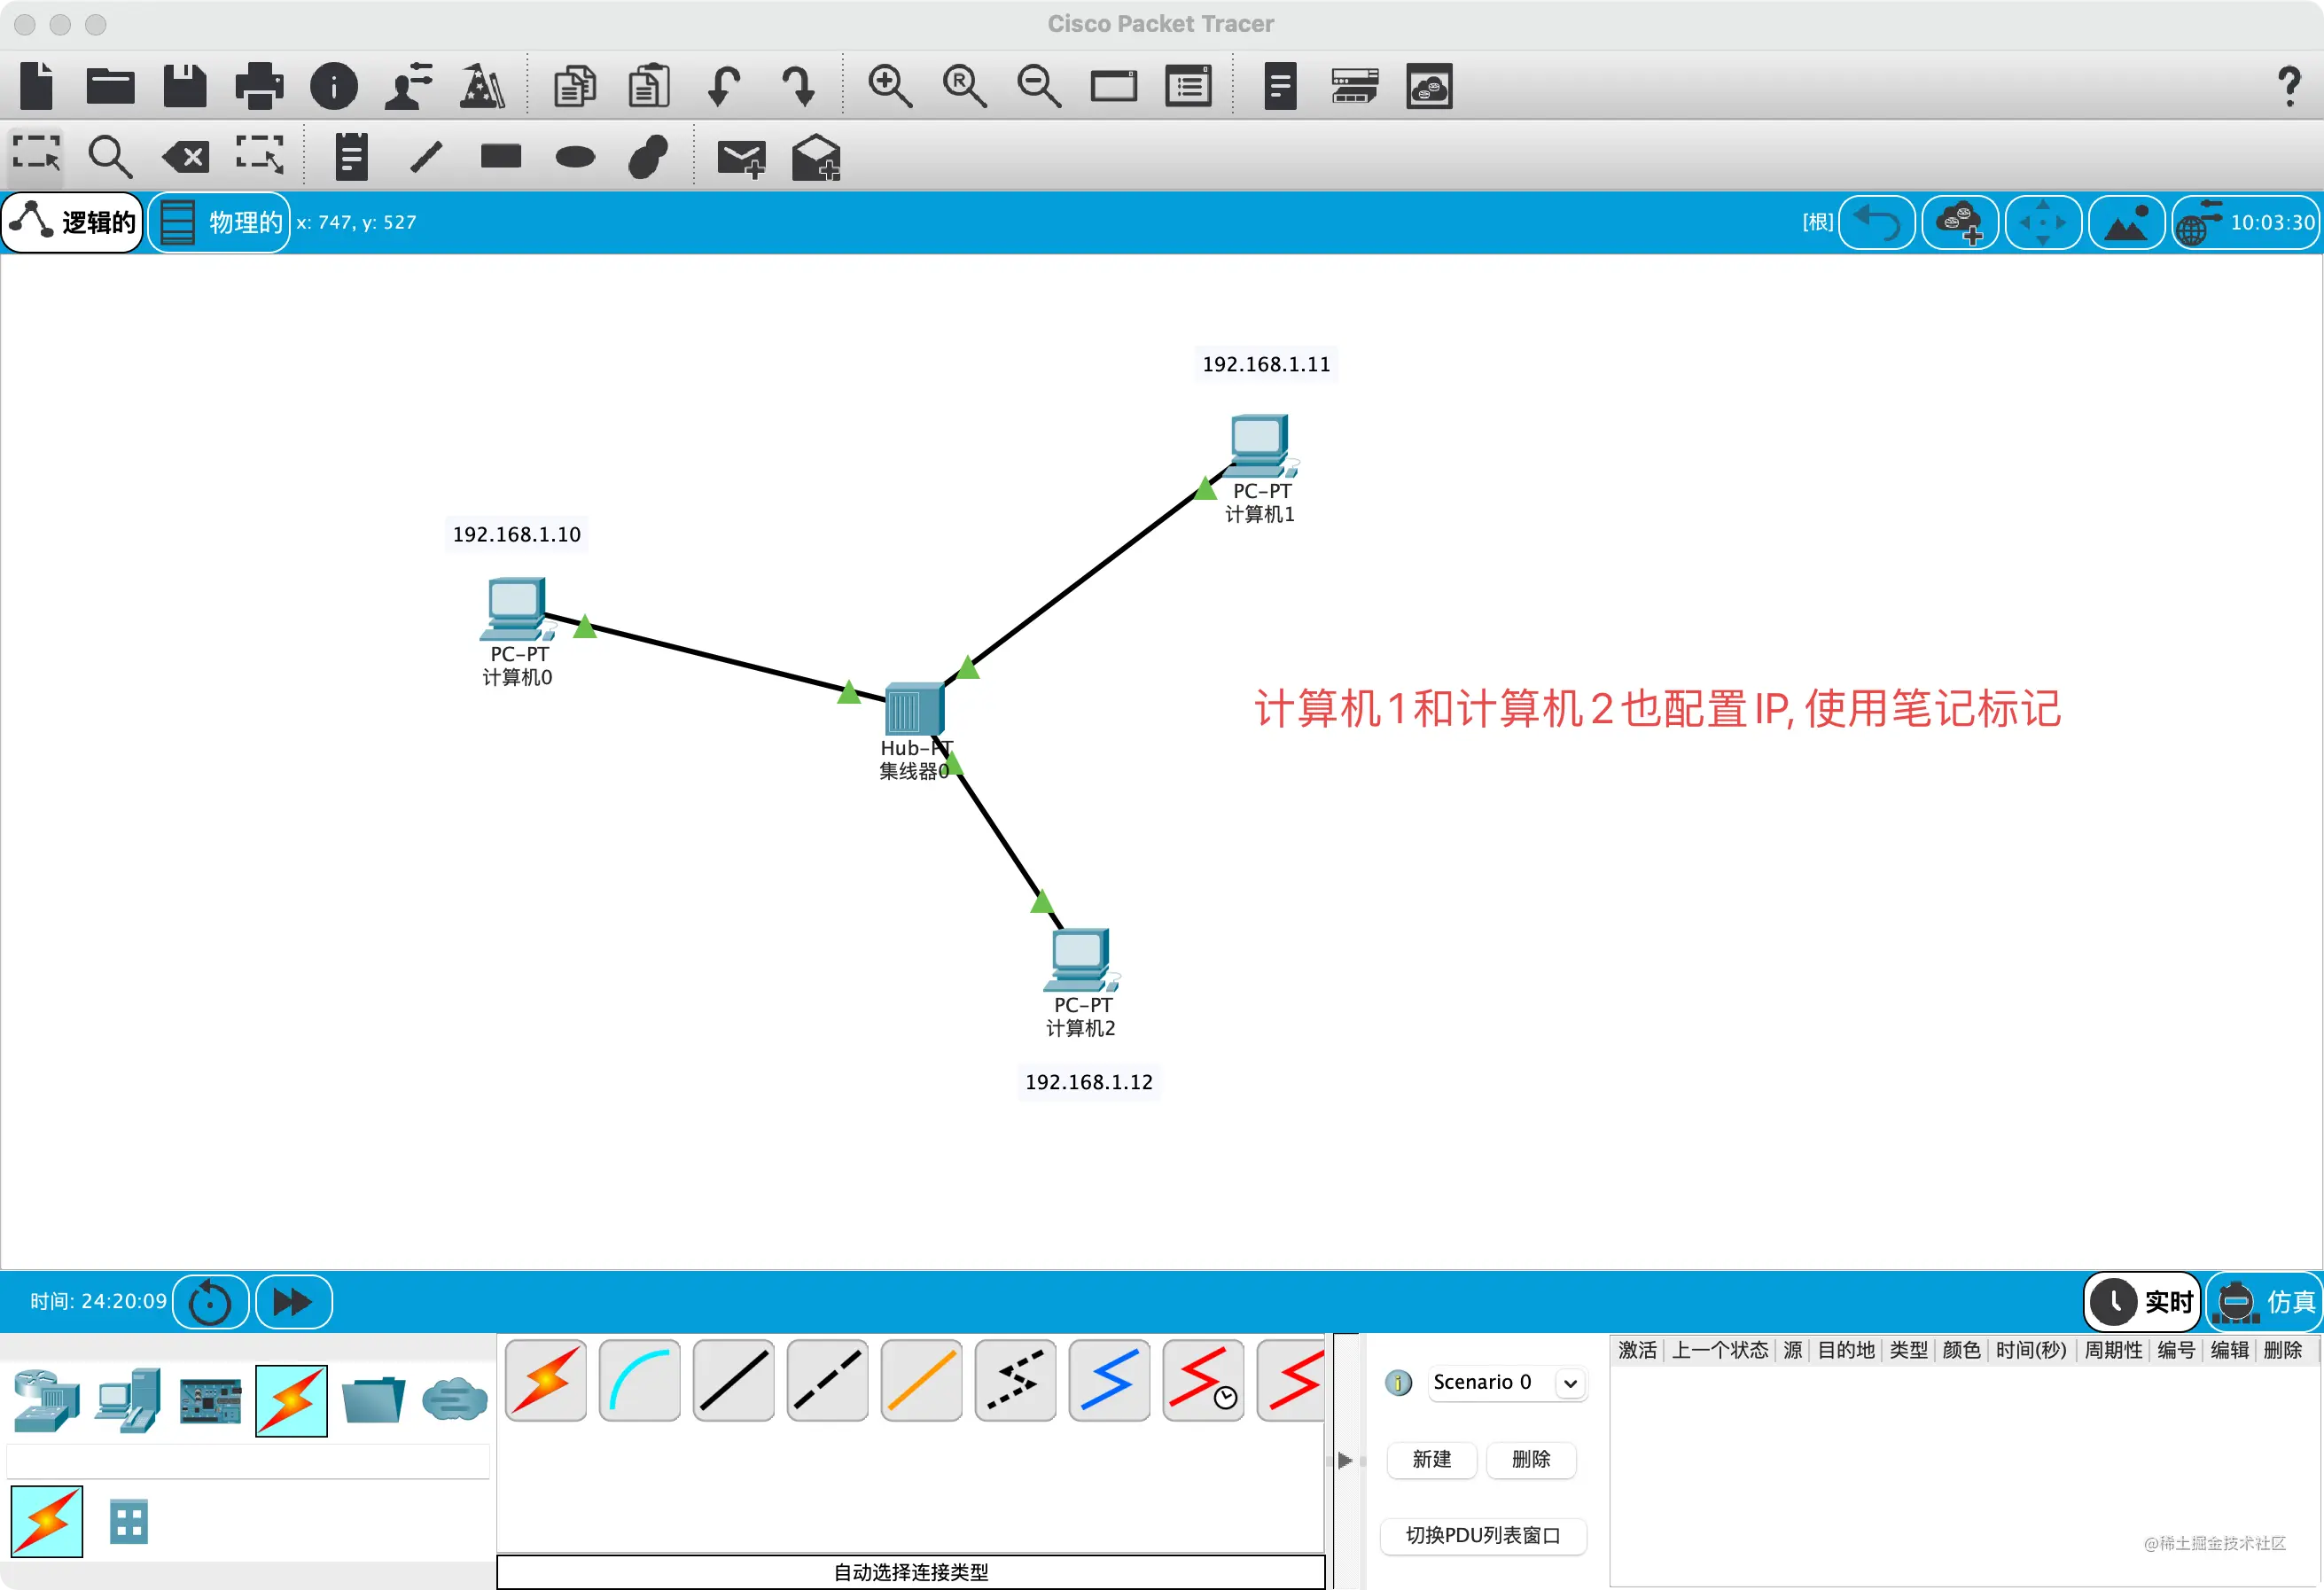
Task: Switch to the physical workspace tab (物理的)
Action: [221, 222]
